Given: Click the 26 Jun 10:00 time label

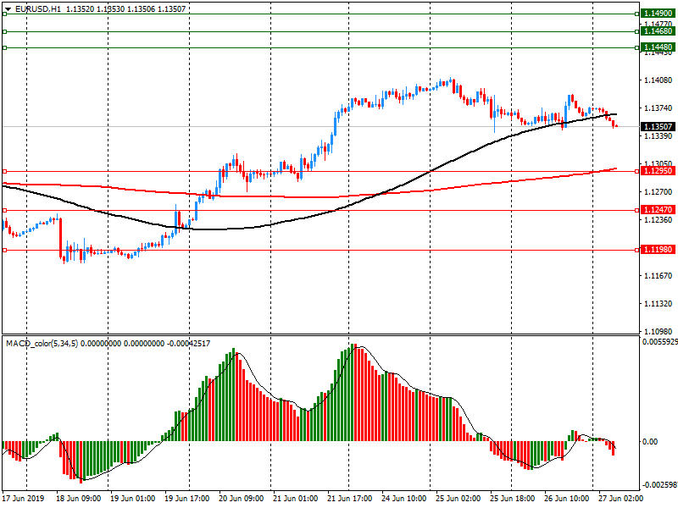Looking at the screenshot, I should click(566, 498).
